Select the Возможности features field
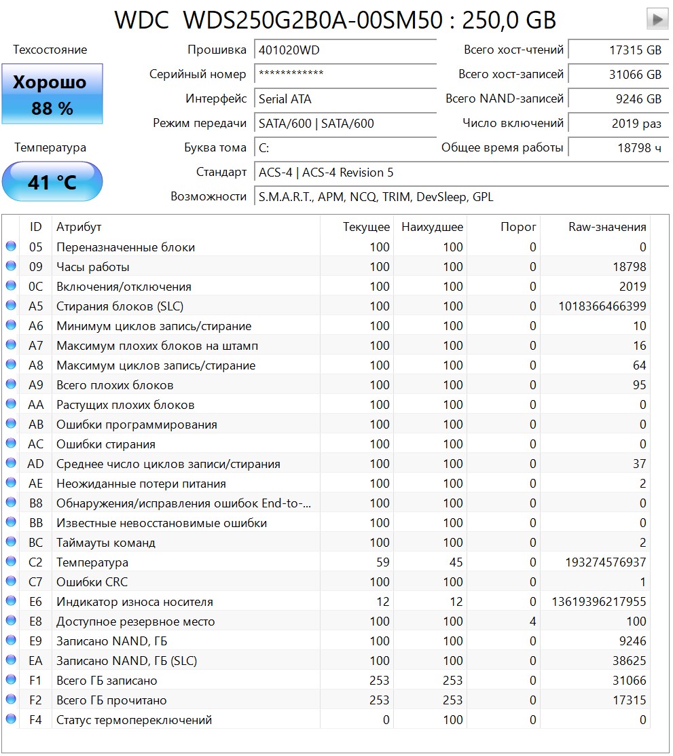This screenshot has width=673, height=756. (461, 197)
